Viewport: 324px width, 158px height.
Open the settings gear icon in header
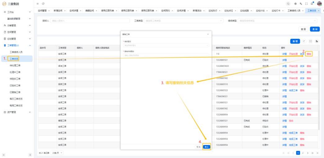click(295, 4)
